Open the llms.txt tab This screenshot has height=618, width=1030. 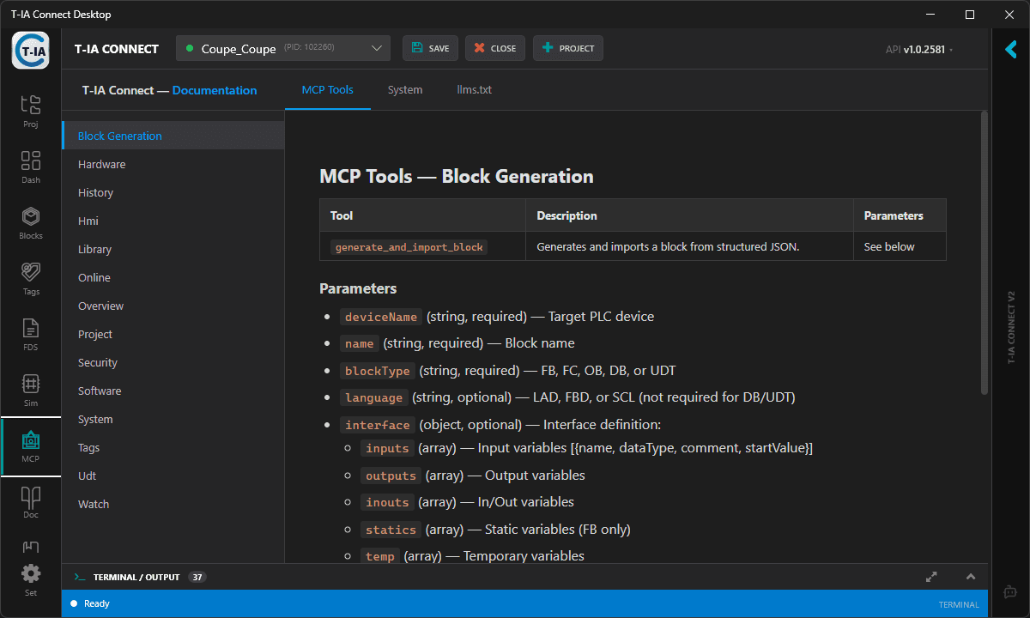pos(474,89)
